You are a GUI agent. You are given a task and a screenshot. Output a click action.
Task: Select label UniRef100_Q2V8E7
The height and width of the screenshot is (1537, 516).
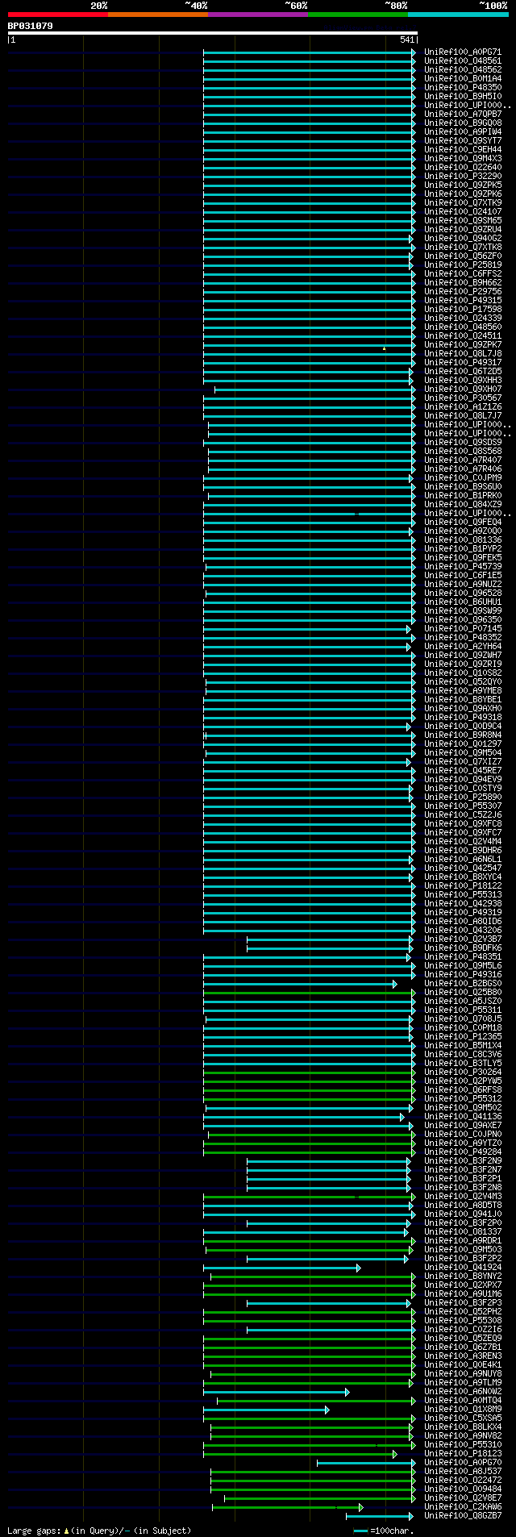[463, 1498]
